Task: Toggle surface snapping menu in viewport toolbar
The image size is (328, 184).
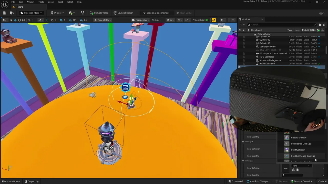Action: pos(40,20)
